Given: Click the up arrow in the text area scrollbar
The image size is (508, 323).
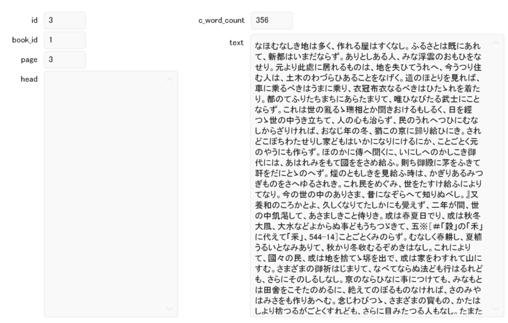Looking at the screenshot, I should tap(496, 43).
